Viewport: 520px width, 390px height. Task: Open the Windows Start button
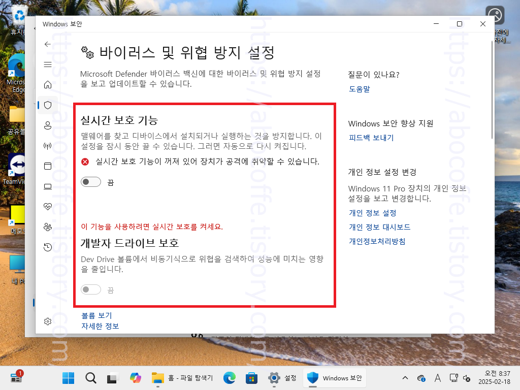pos(69,378)
